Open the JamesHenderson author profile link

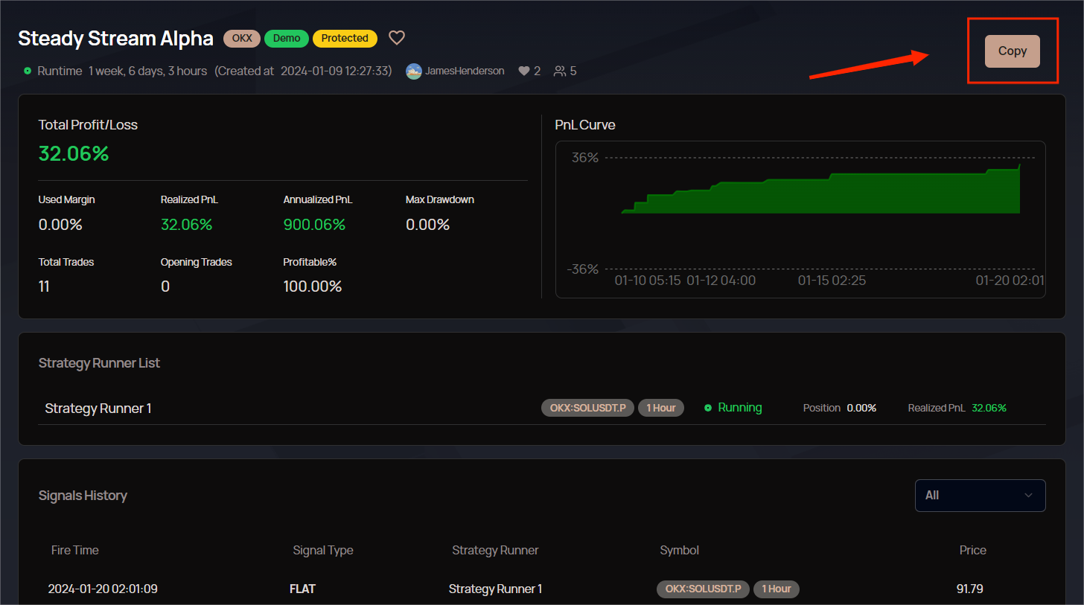tap(465, 71)
